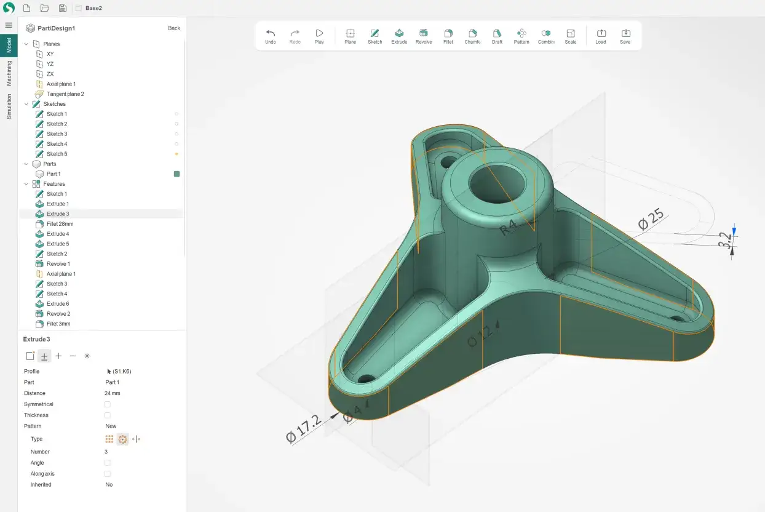Select the Fillet tool in toolbar
This screenshot has height=512, width=765.
pos(448,36)
